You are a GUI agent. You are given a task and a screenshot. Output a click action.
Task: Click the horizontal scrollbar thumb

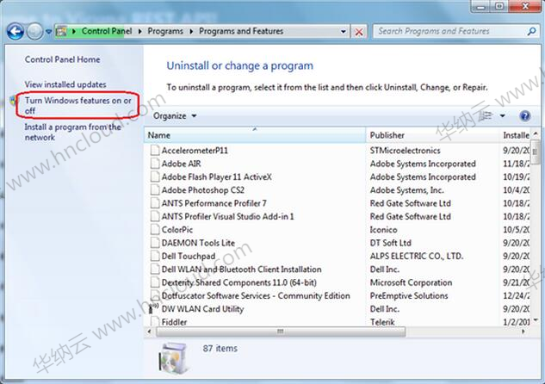(281, 331)
